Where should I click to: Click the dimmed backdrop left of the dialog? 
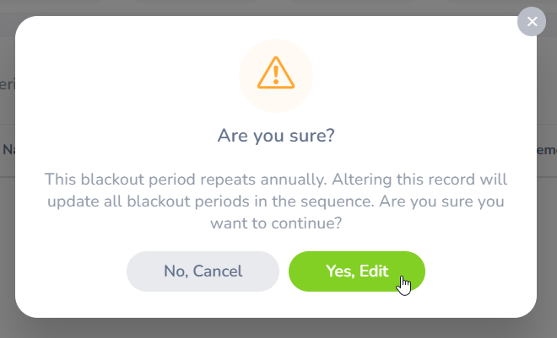click(7, 253)
